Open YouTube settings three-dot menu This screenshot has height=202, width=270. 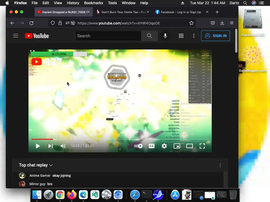pos(194,36)
